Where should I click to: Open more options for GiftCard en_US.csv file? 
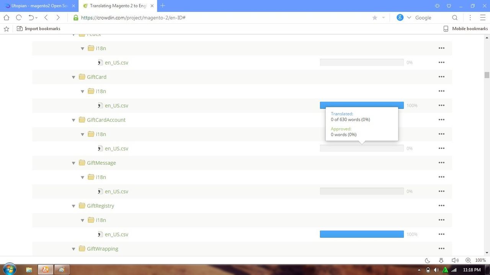coord(441,105)
